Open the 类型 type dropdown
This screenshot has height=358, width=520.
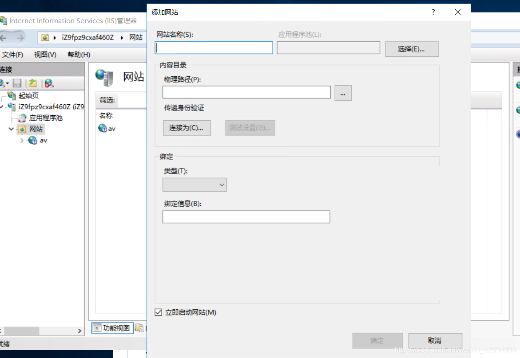[x=195, y=185]
